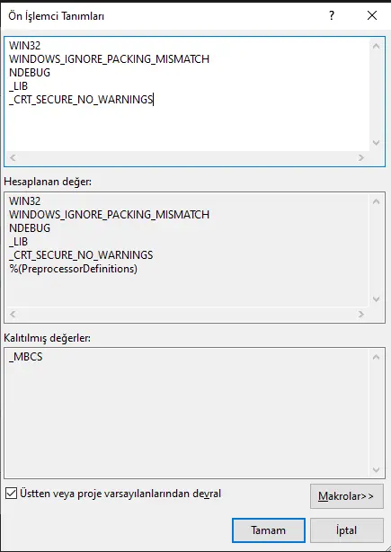
Task: Expand the Makrolar>> panel
Action: [347, 496]
